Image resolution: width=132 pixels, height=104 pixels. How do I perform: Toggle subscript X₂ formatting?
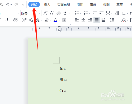(31, 20)
